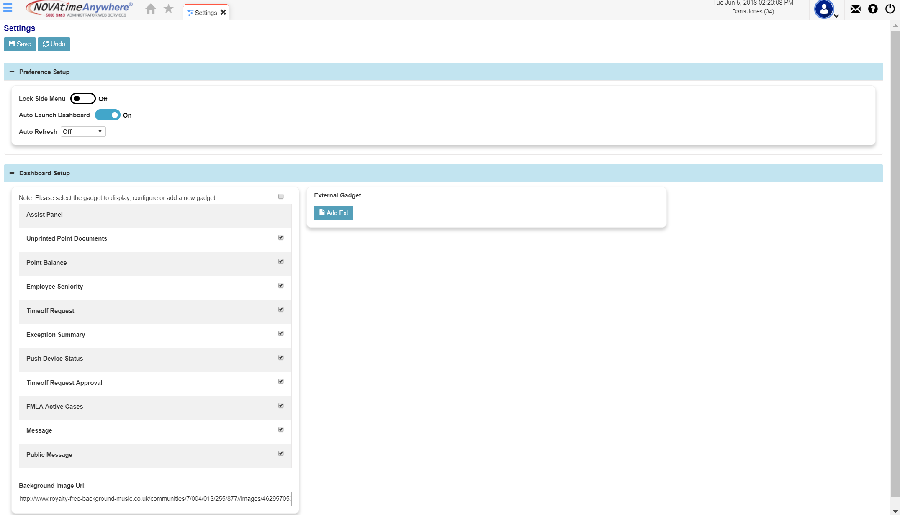Click the Background Image Url field
Viewport: 900px width, 515px height.
coord(155,499)
